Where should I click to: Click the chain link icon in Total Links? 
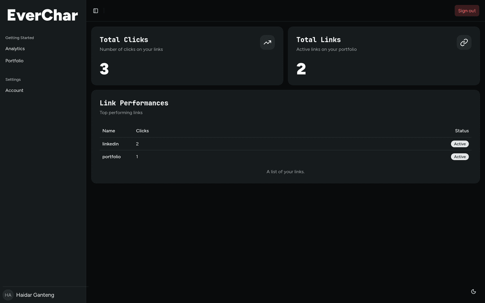pyautogui.click(x=464, y=42)
